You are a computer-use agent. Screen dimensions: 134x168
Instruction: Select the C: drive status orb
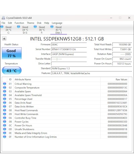(2, 27)
